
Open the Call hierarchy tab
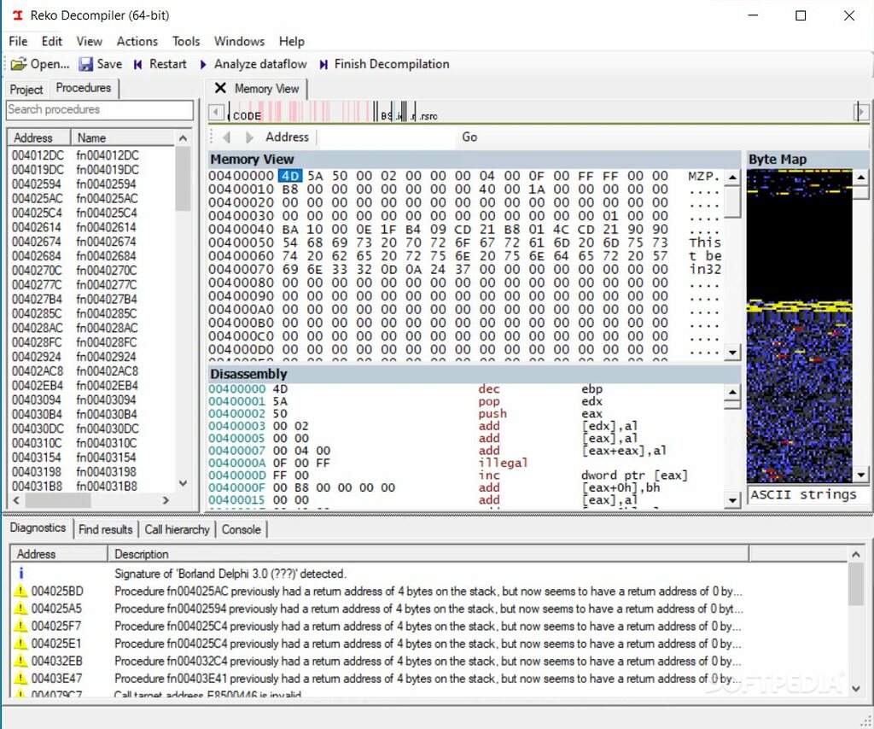pos(177,529)
